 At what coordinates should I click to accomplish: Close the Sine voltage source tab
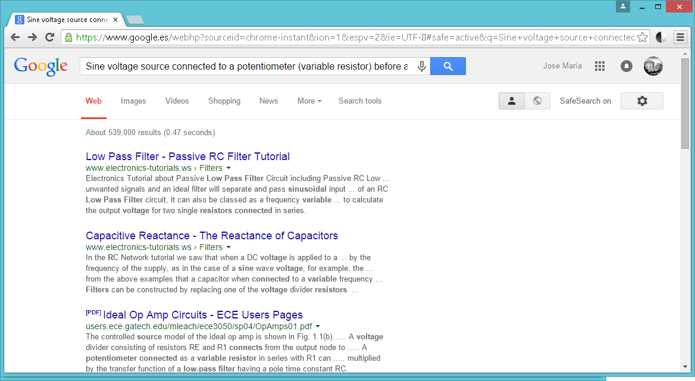115,20
